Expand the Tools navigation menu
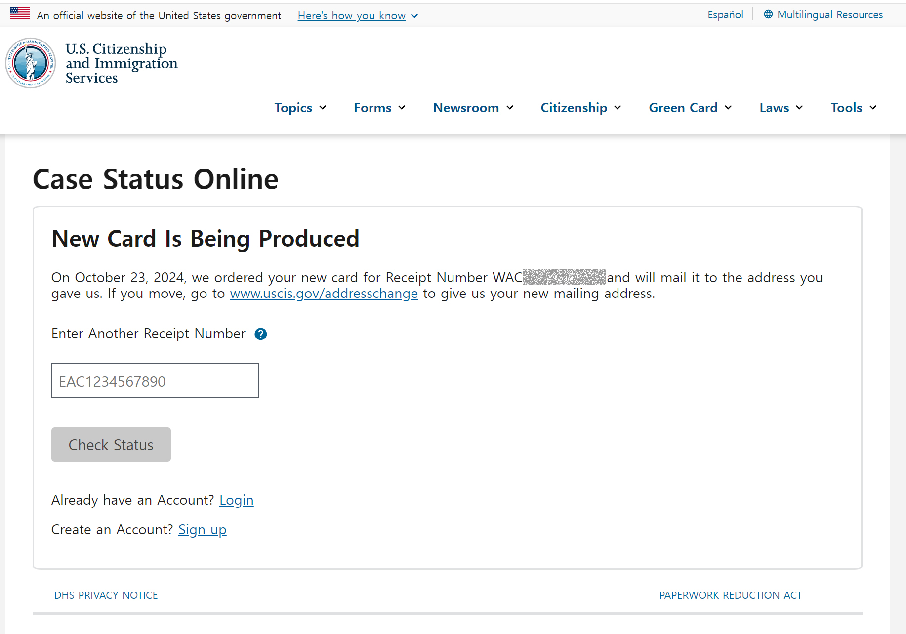 point(854,108)
